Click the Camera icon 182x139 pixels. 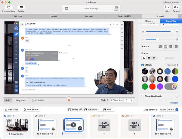176,7
